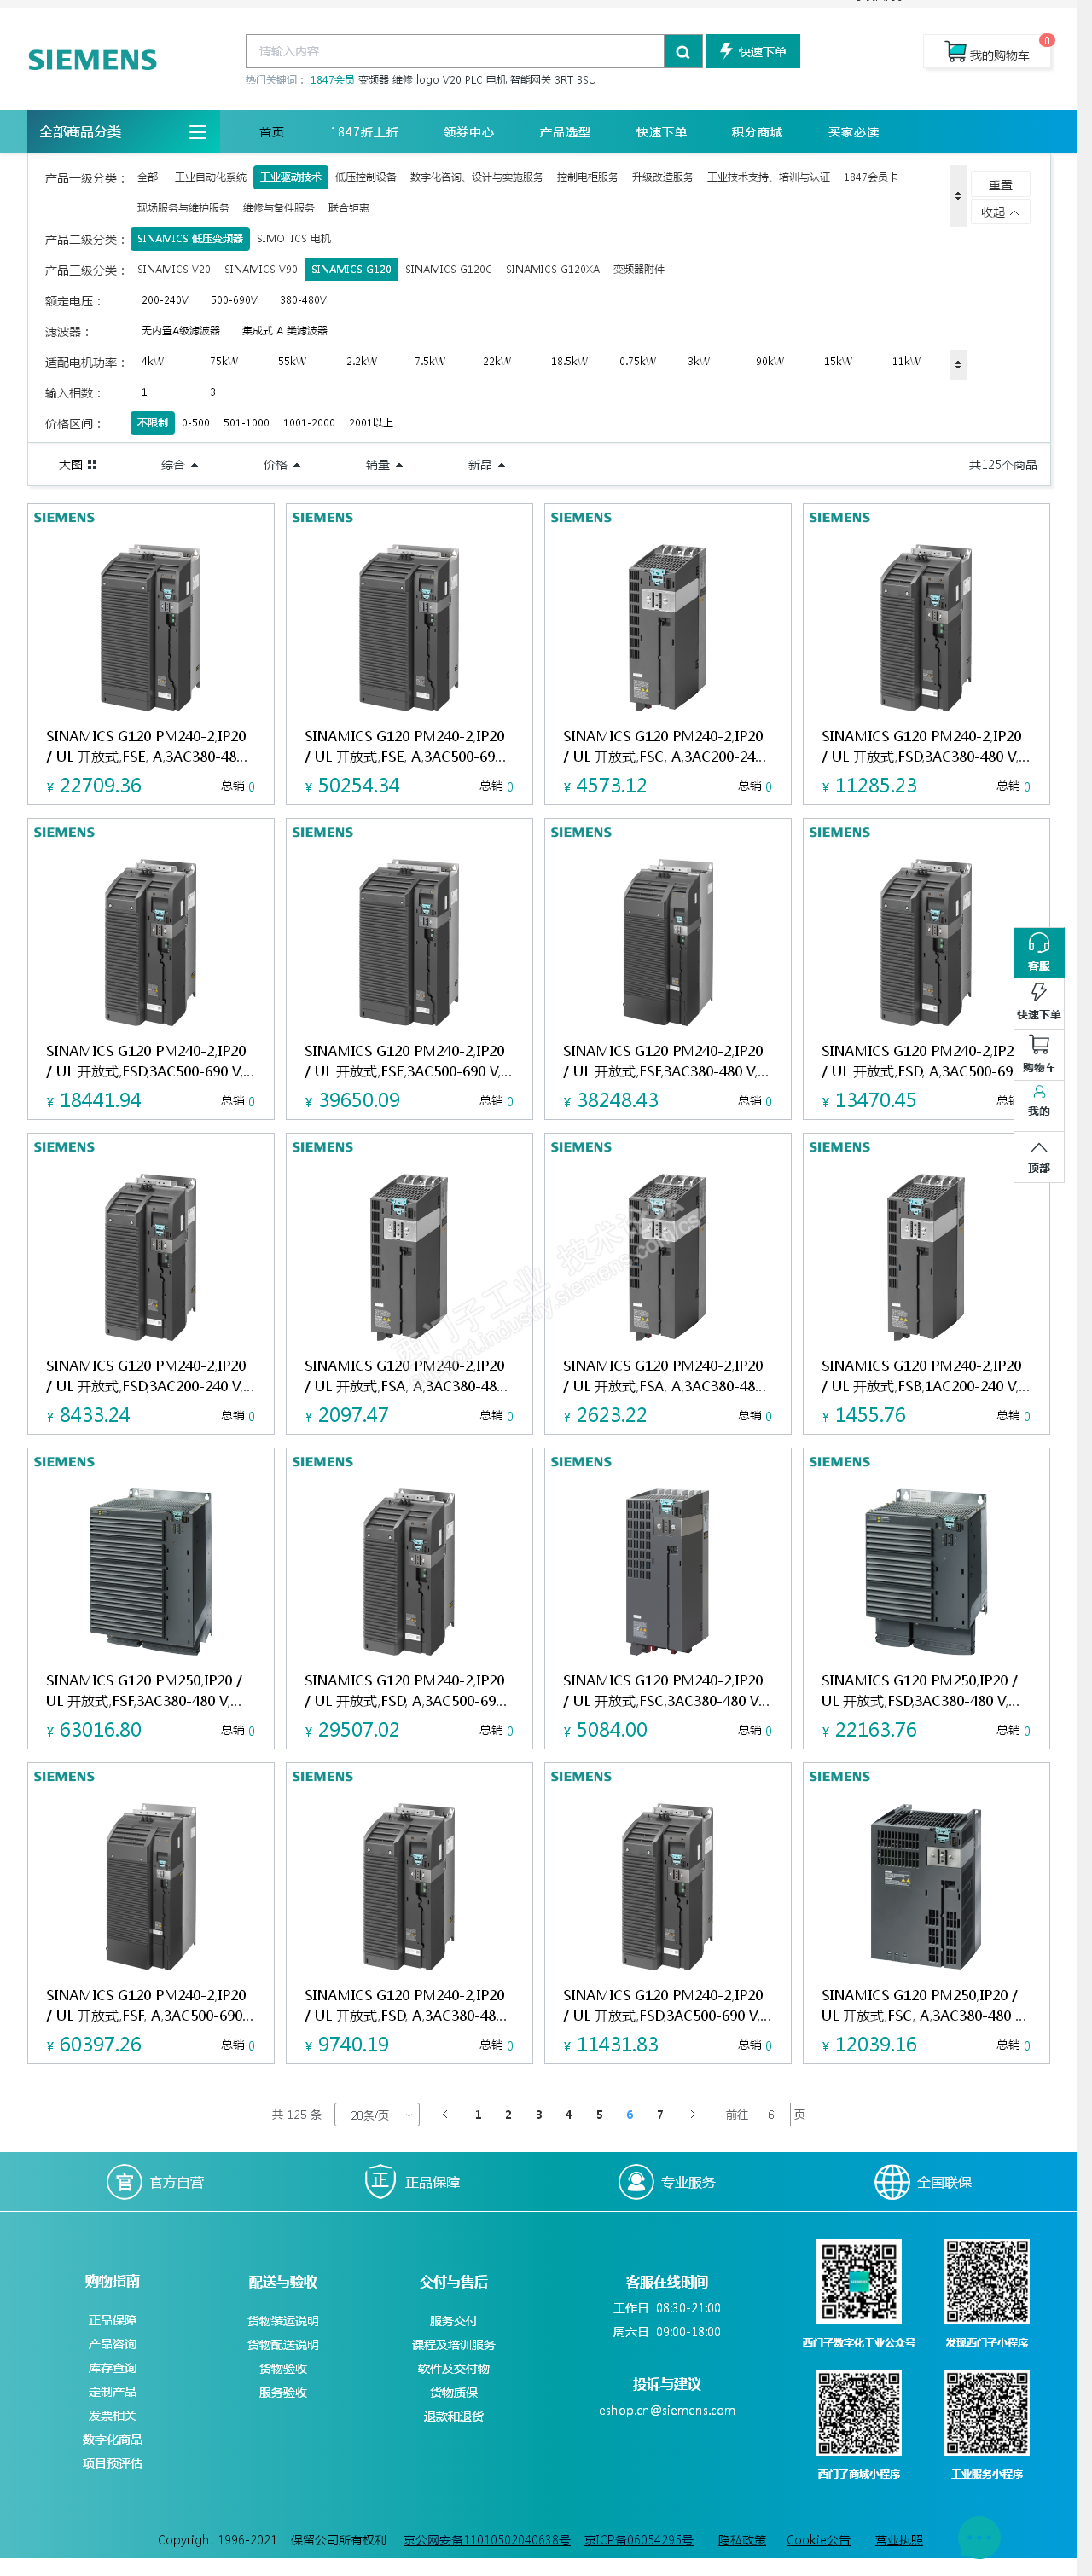Select the 380-480V rated voltage filter

[303, 300]
